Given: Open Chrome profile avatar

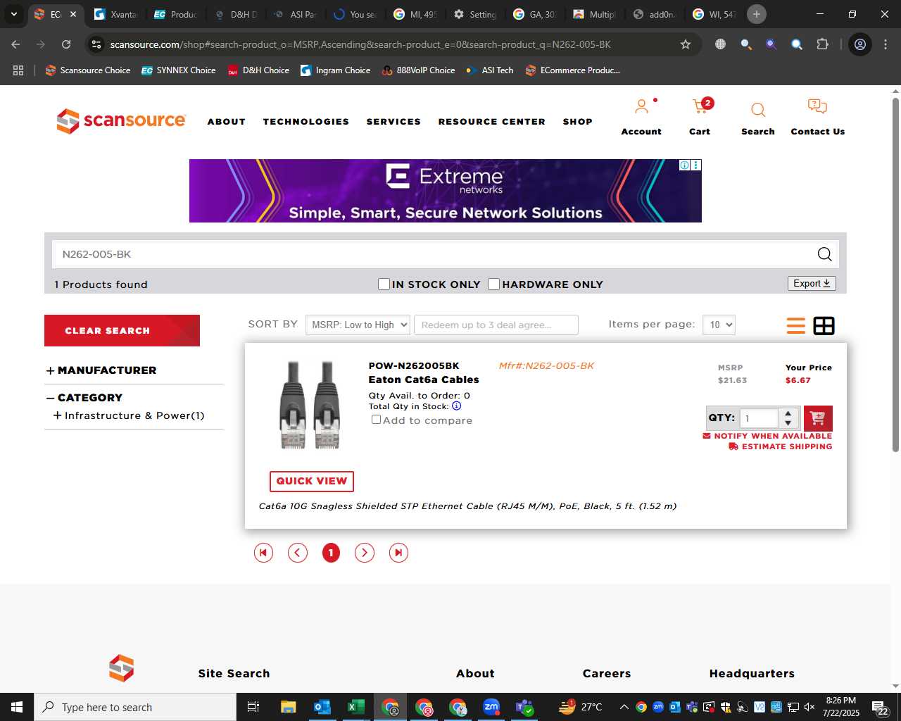Looking at the screenshot, I should [x=860, y=44].
